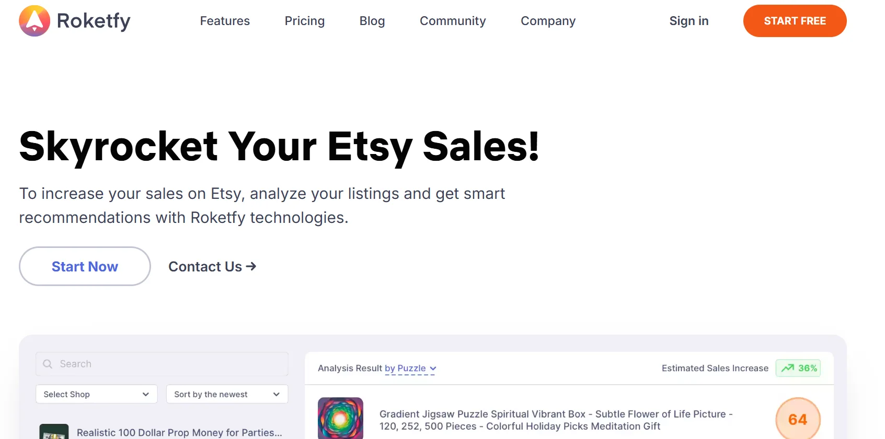The image size is (885, 439).
Task: Click the Roketfy rocket logo icon
Action: tap(35, 21)
